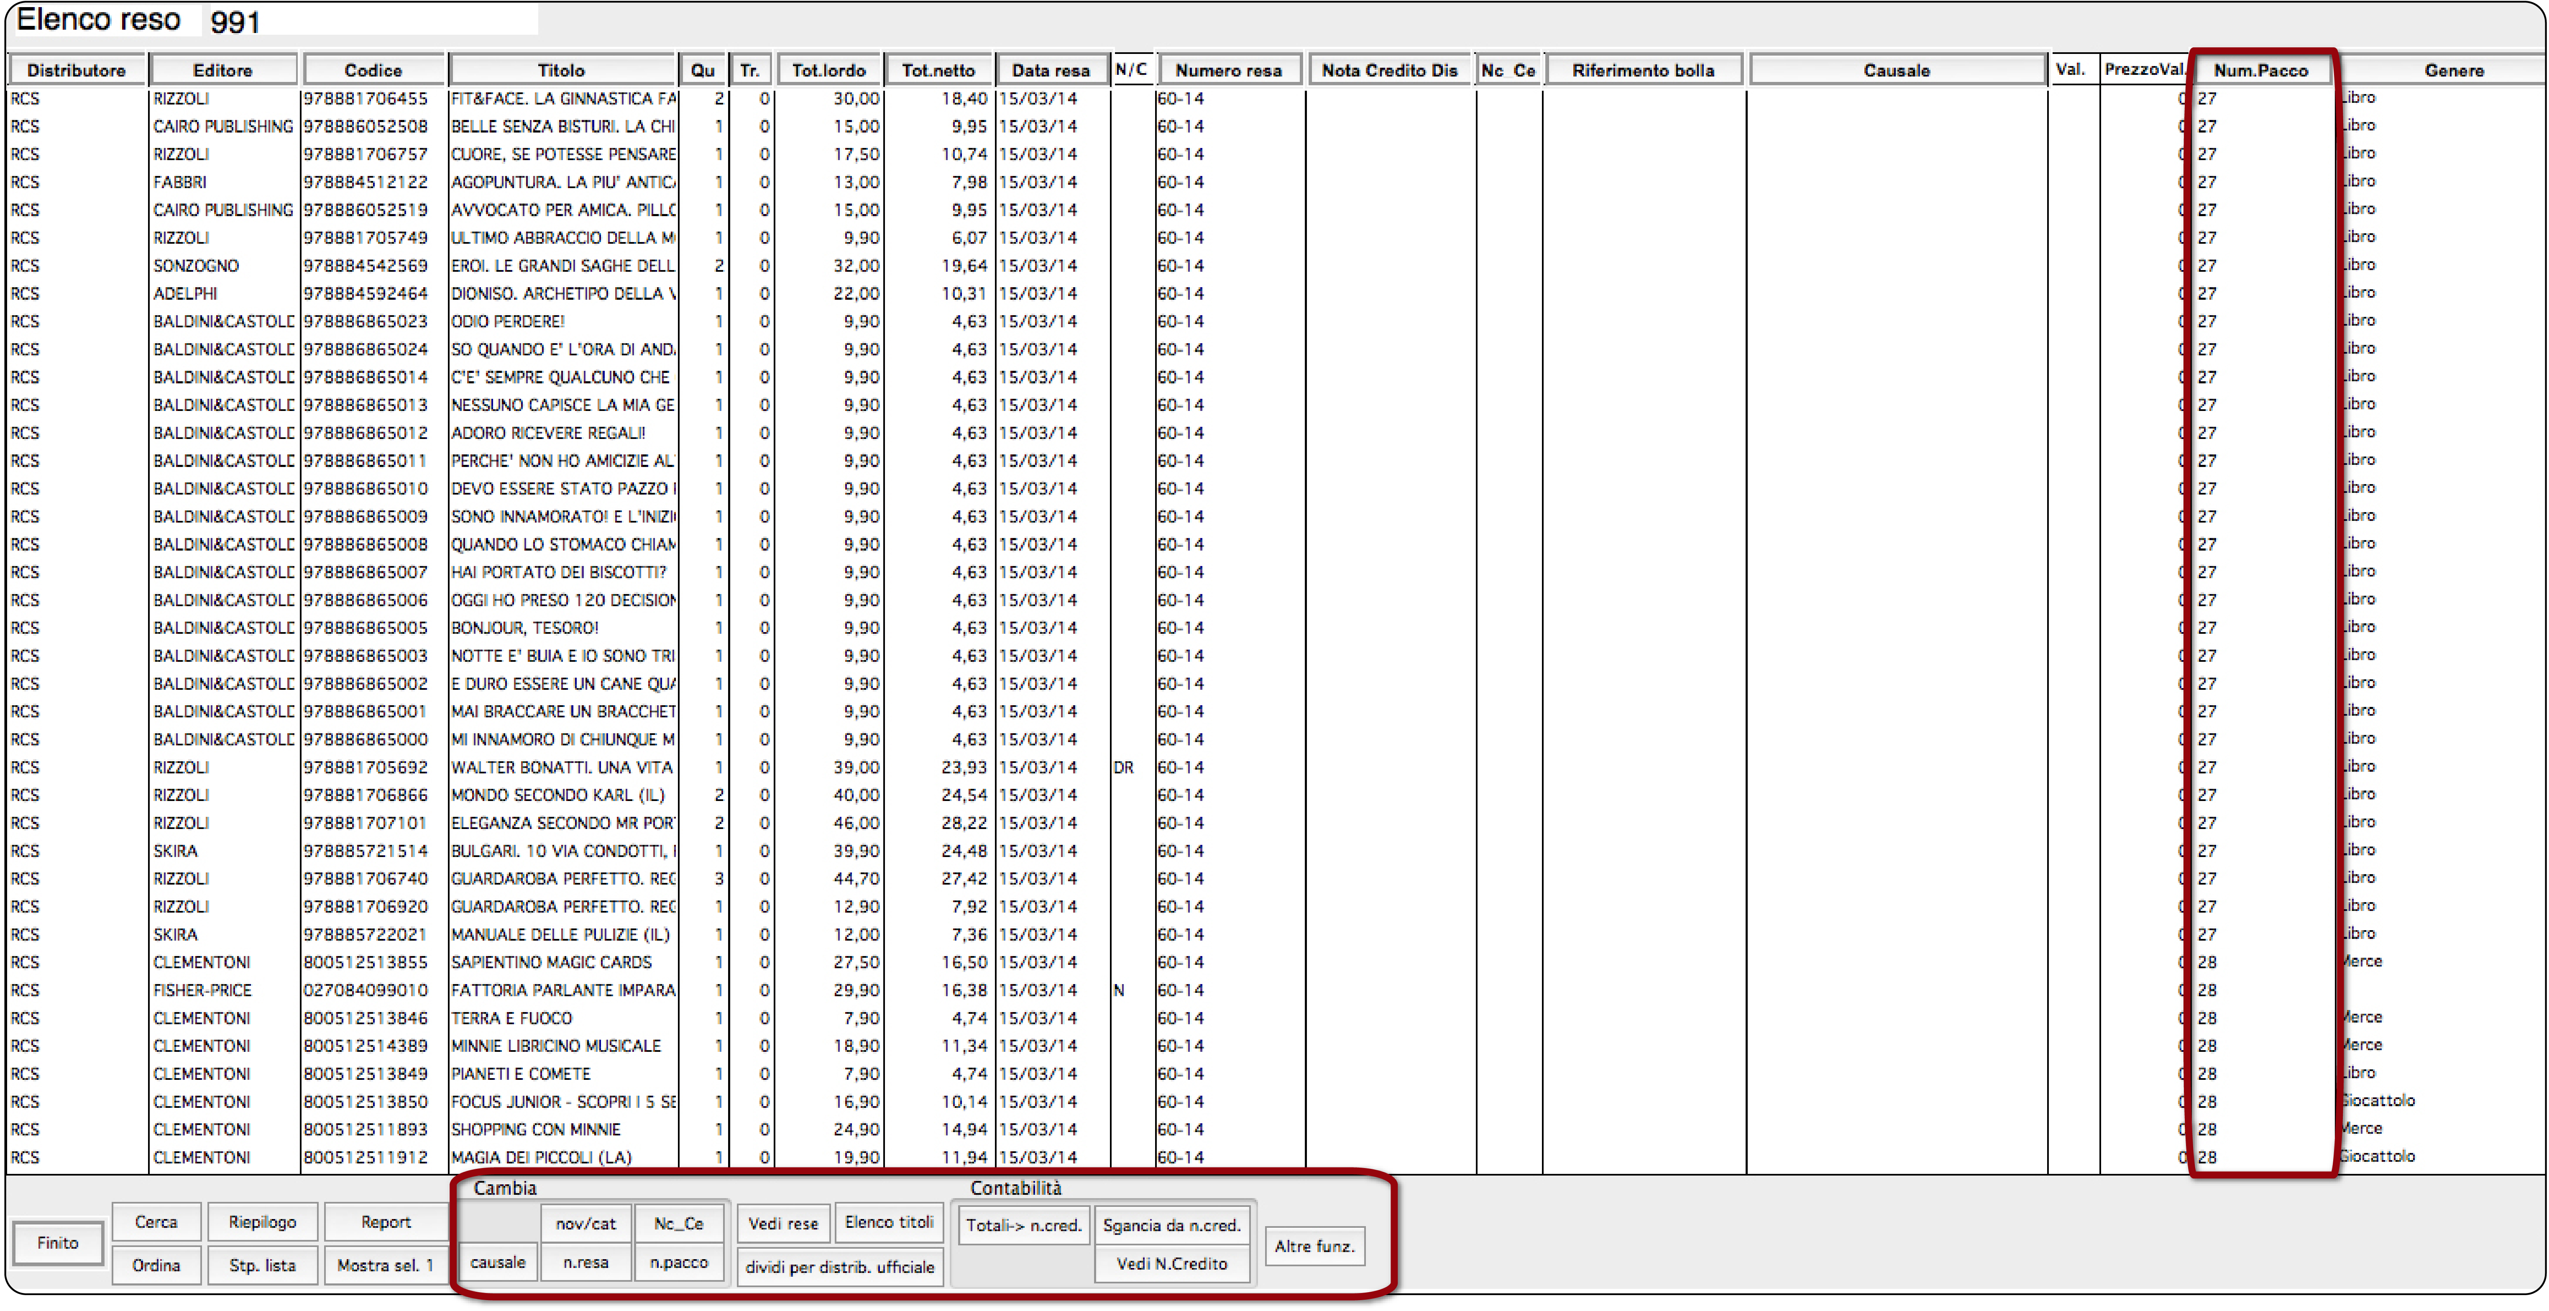Click the nov/cat button

pyautogui.click(x=586, y=1224)
